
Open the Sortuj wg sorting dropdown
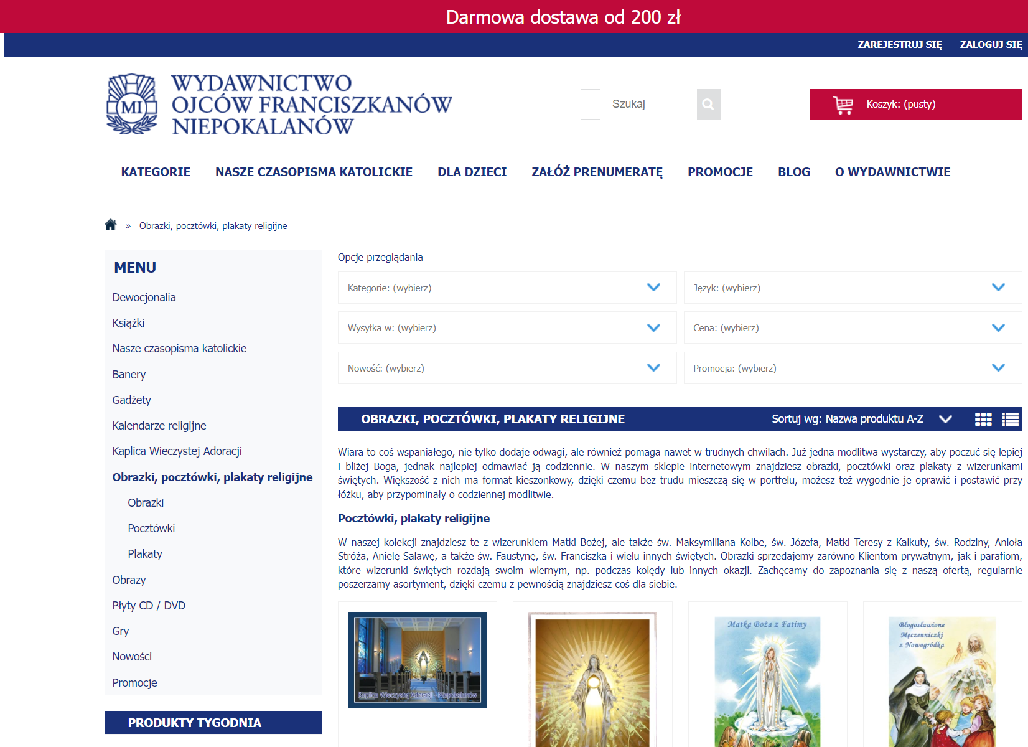pos(862,419)
